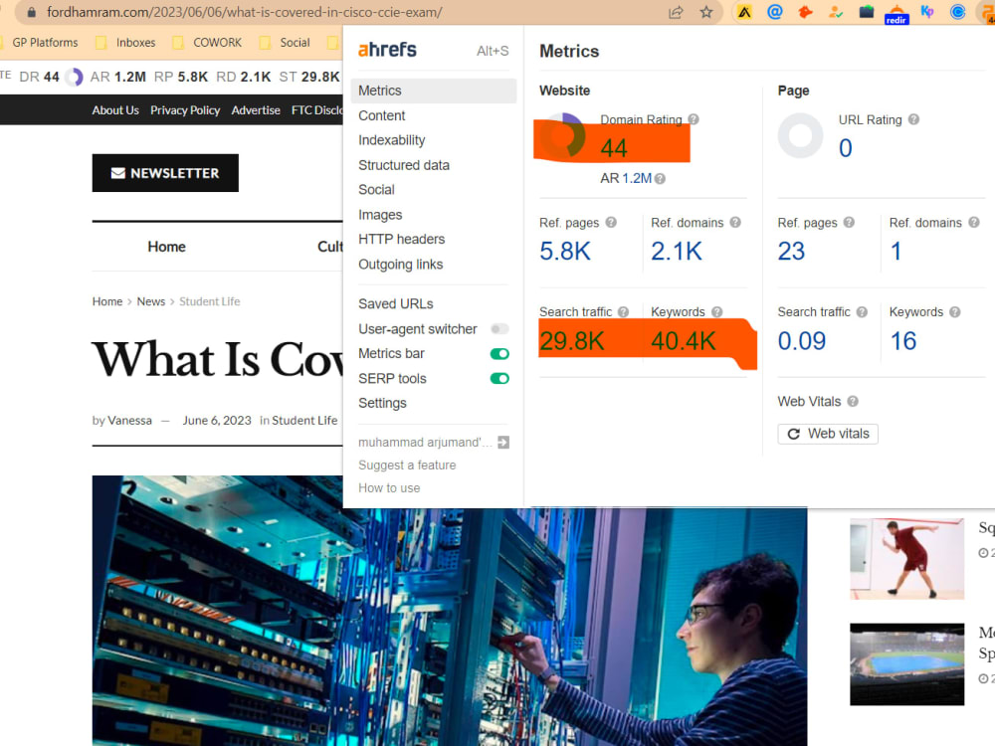Click author name Vanessa
Image resolution: width=995 pixels, height=746 pixels.
129,420
